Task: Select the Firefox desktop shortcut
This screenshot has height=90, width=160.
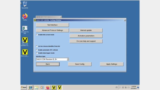Action: point(25,17)
